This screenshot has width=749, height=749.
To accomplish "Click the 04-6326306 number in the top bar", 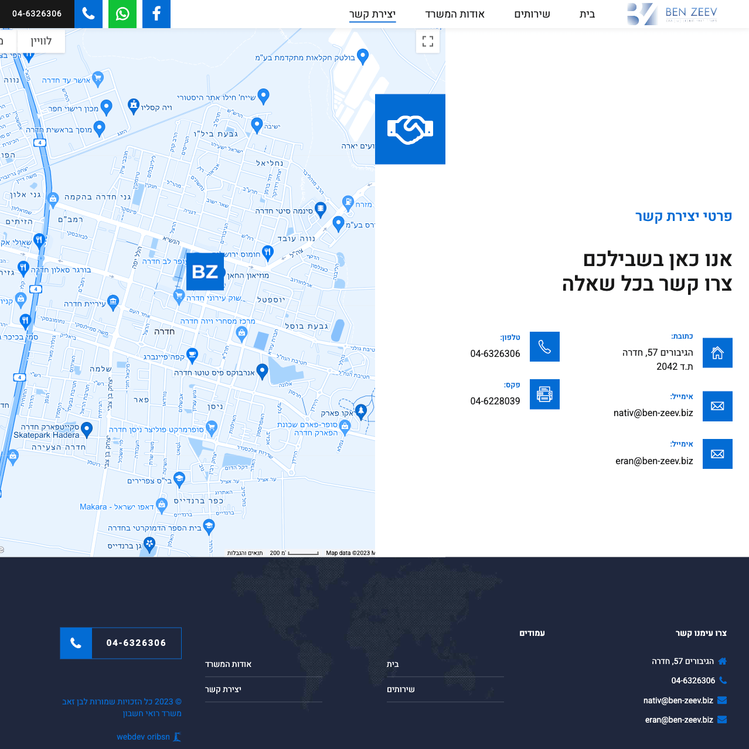I will (37, 13).
